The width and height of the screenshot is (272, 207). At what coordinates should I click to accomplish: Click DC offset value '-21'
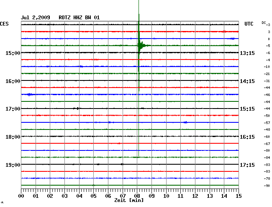pyautogui.click(x=267, y=74)
